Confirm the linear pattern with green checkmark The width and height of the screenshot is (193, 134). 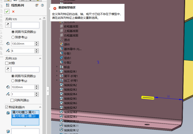pyautogui.click(x=7, y=12)
